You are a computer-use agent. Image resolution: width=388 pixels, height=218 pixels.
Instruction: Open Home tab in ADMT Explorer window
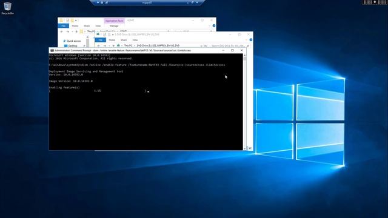(75, 26)
